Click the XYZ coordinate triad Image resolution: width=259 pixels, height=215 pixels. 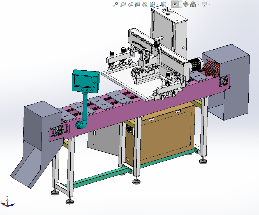pyautogui.click(x=8, y=202)
